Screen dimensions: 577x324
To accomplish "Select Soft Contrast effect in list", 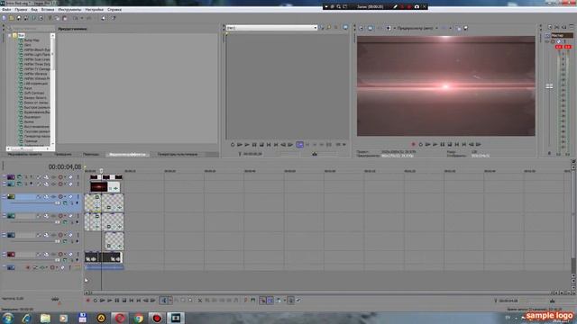I will pos(35,93).
